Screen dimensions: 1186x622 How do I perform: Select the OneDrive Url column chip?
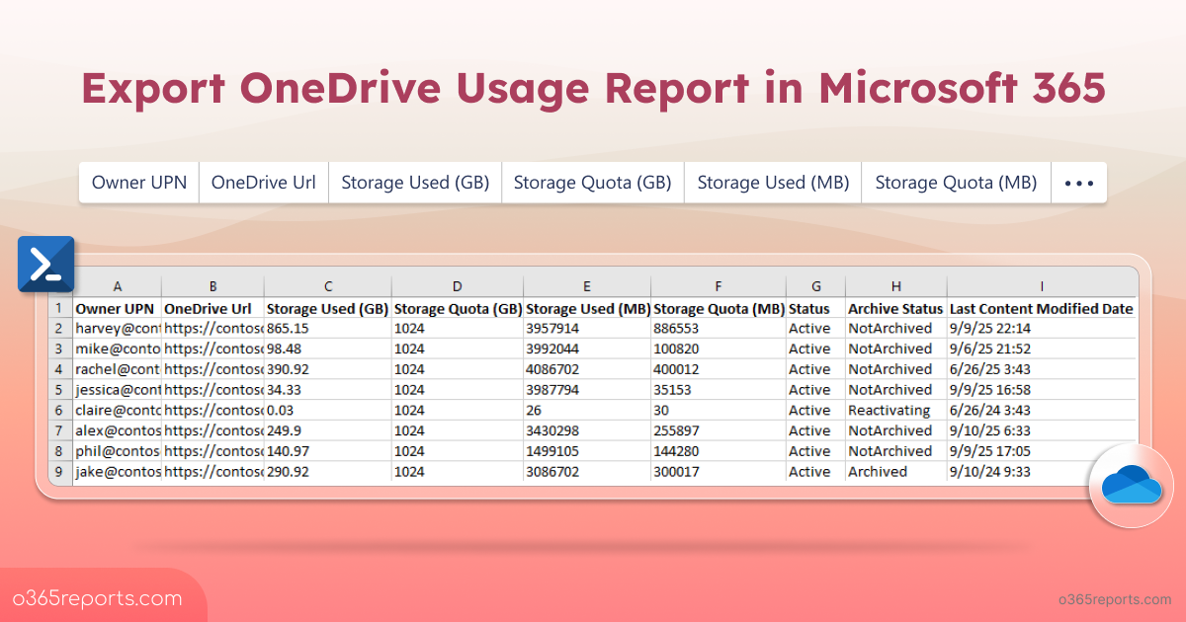click(263, 183)
